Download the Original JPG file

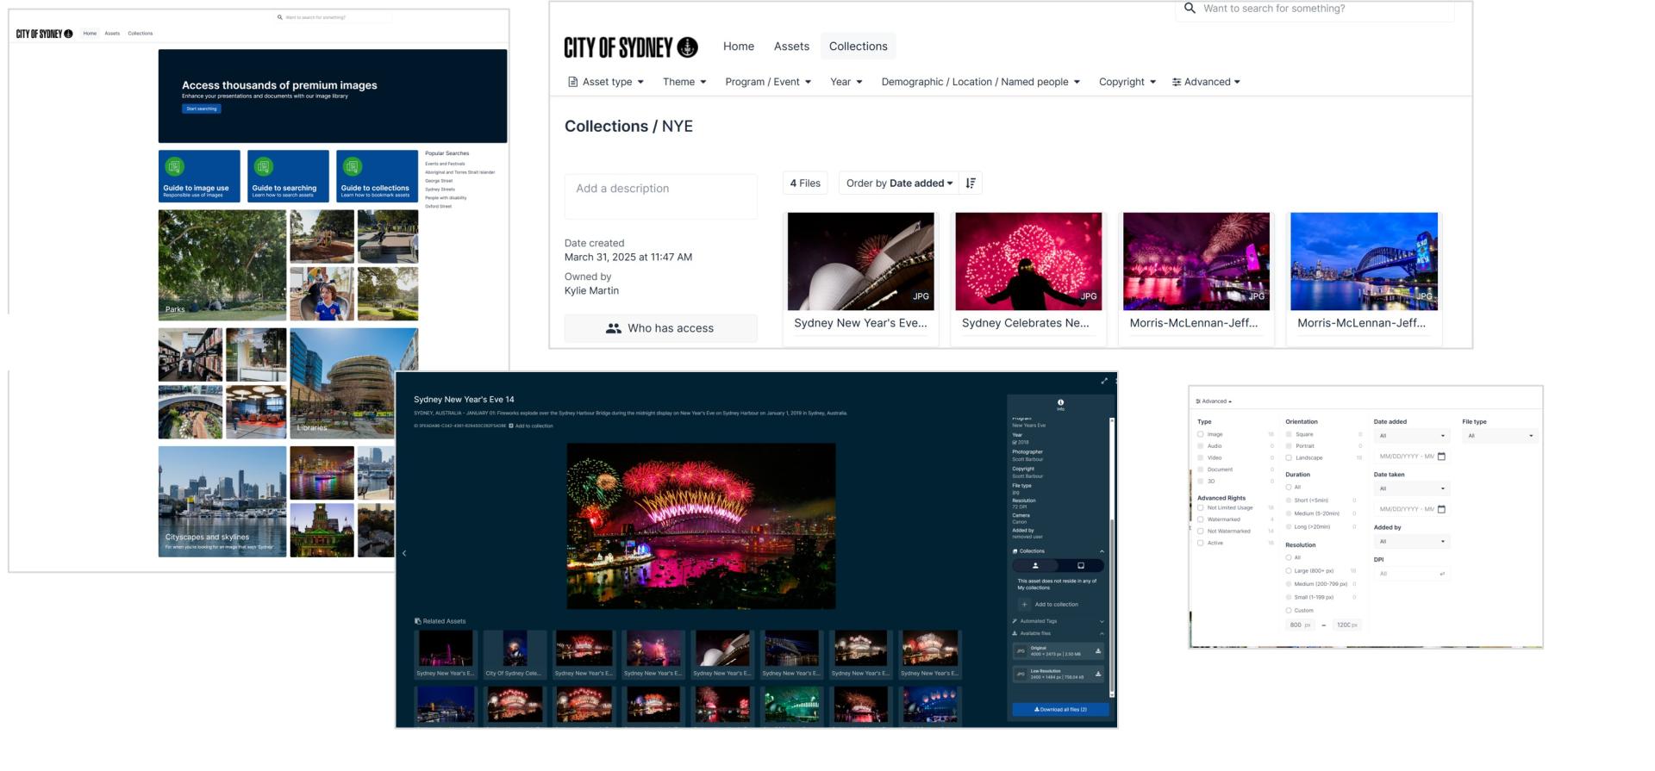click(x=1097, y=651)
